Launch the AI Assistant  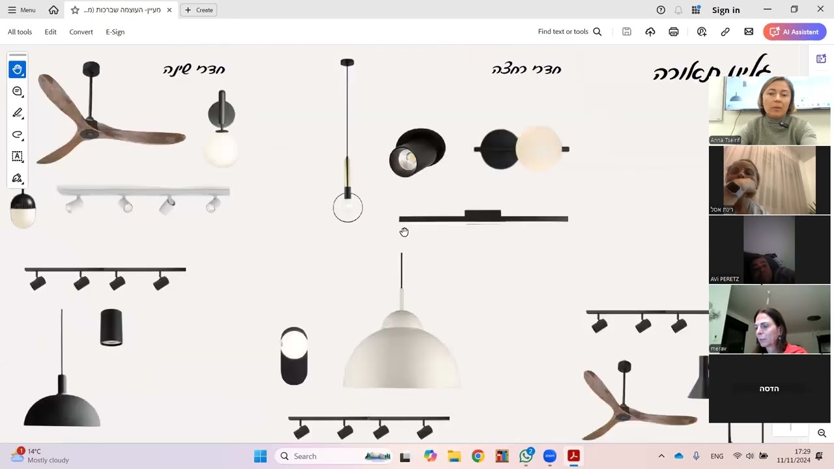coord(795,31)
